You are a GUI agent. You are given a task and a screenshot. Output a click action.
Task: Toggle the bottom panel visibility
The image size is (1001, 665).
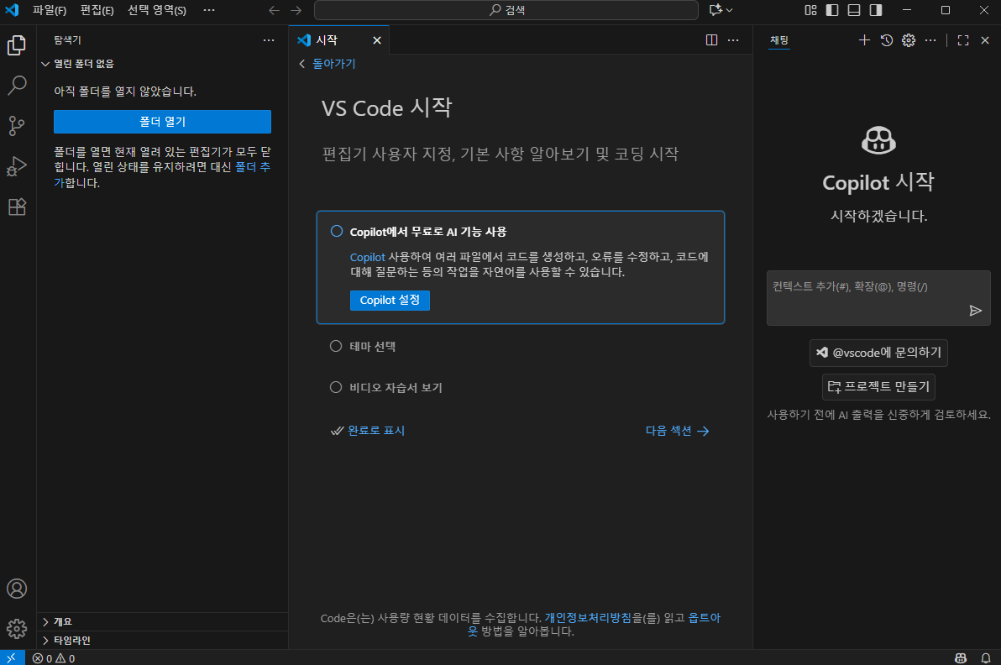pos(854,10)
